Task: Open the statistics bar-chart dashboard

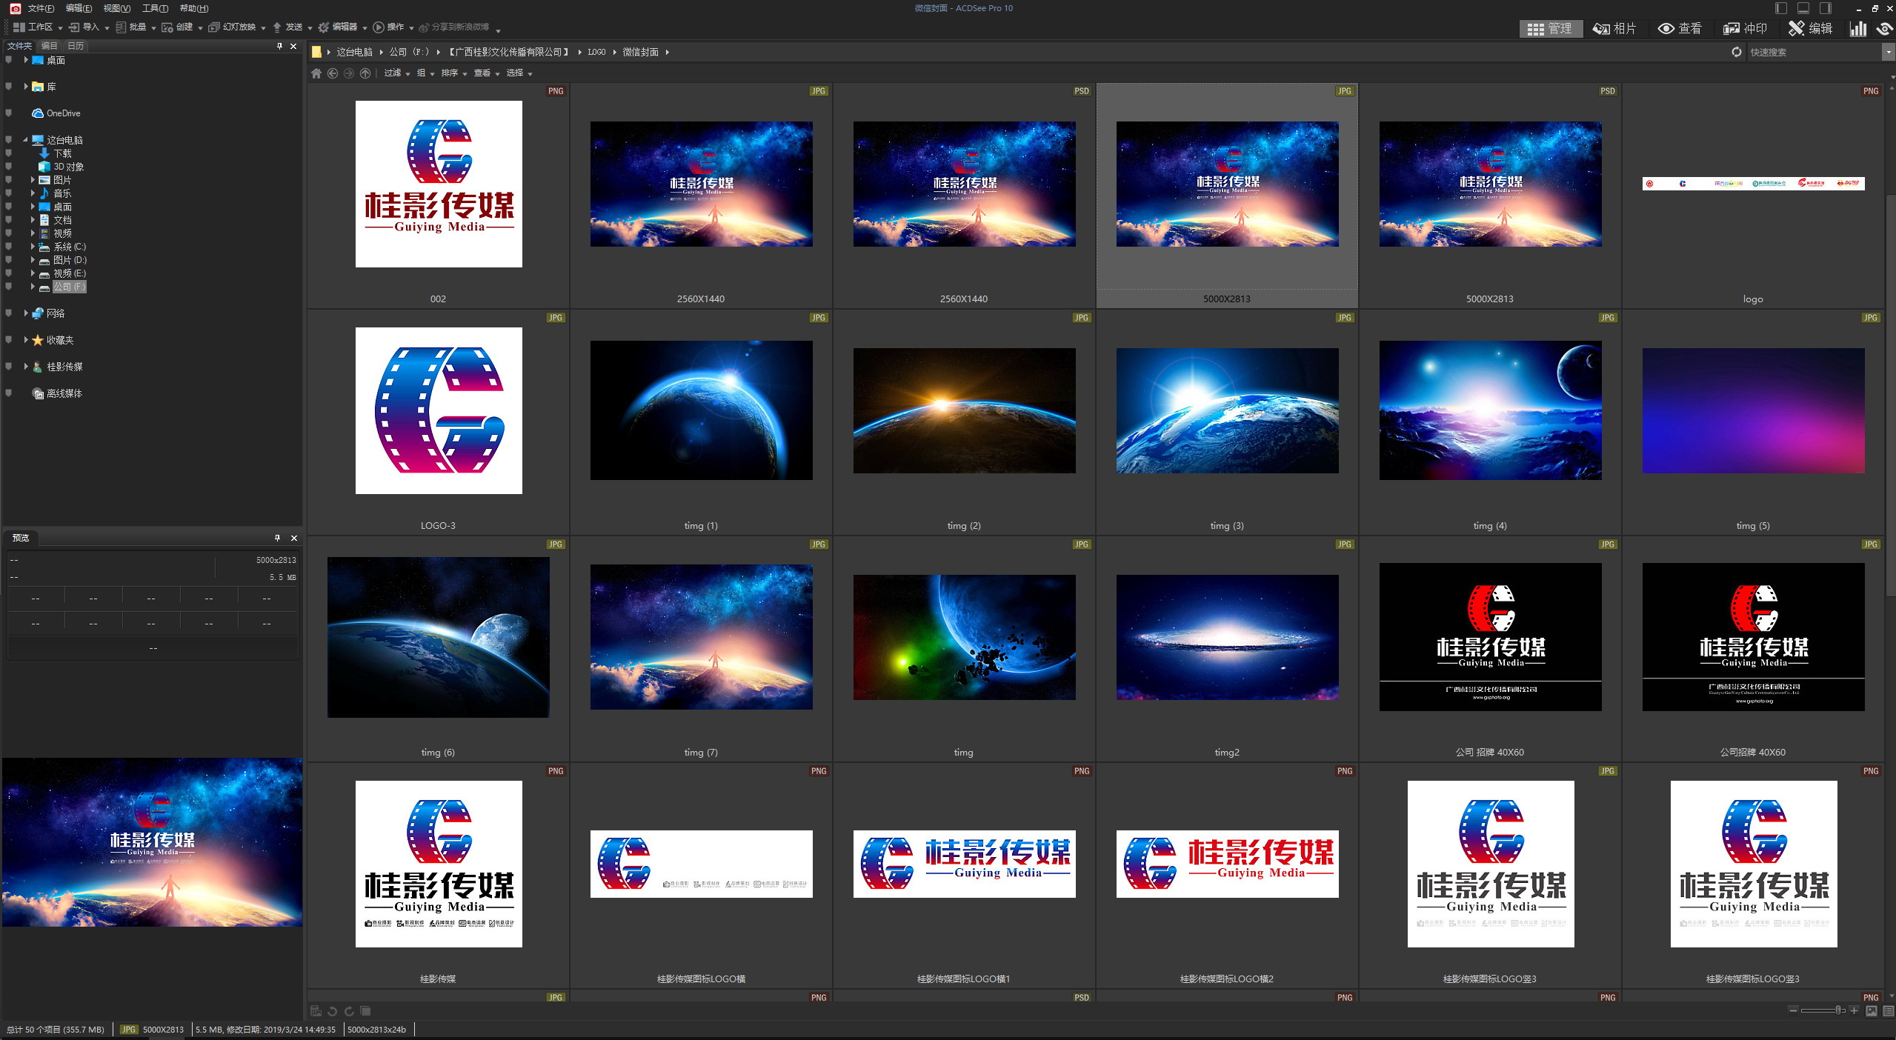Action: click(1857, 28)
